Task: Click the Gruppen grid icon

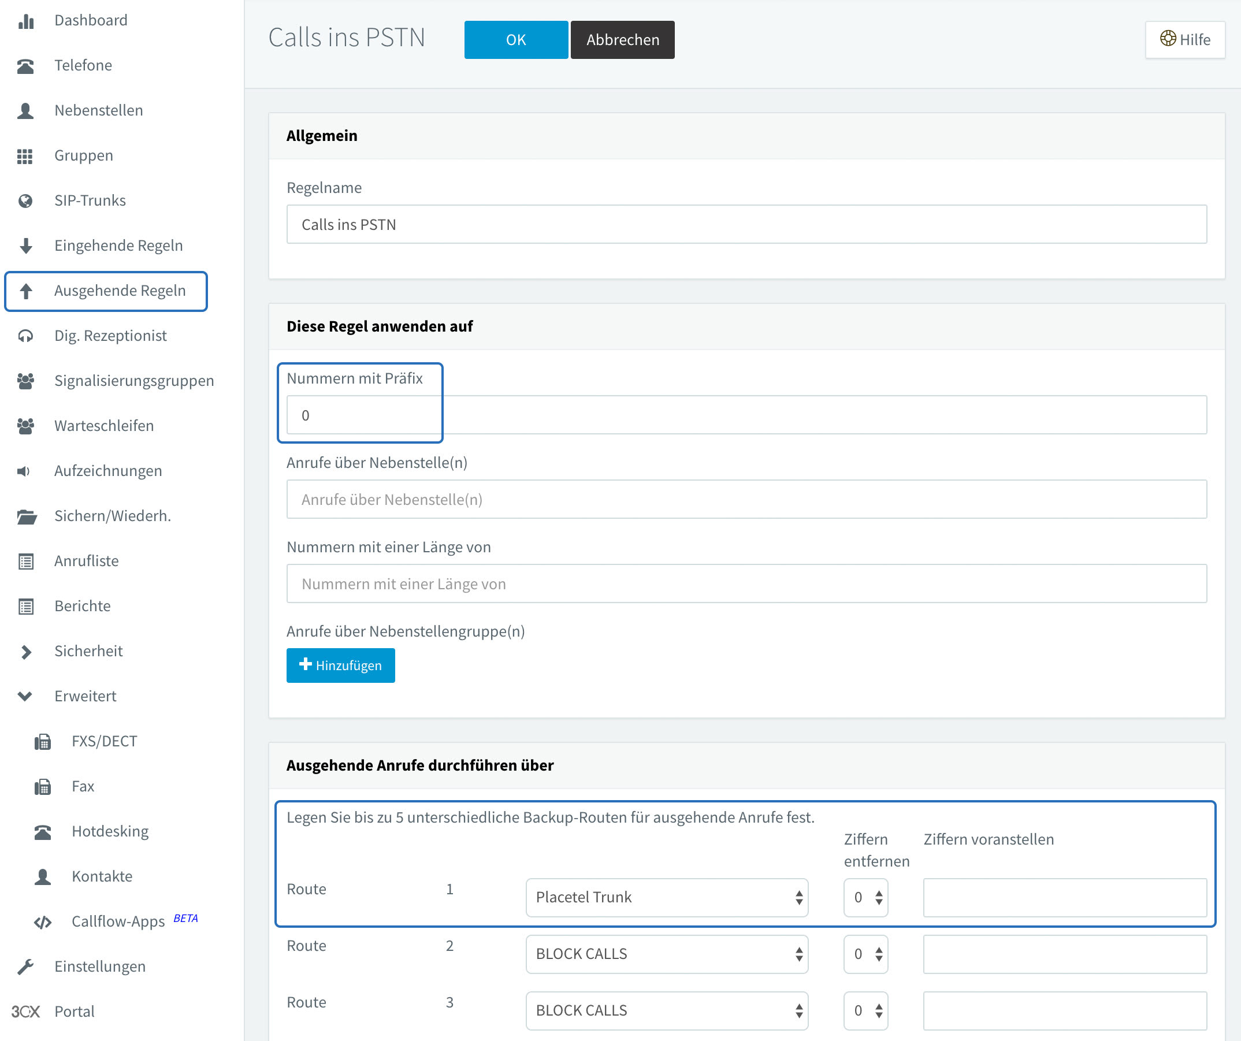Action: [x=25, y=156]
